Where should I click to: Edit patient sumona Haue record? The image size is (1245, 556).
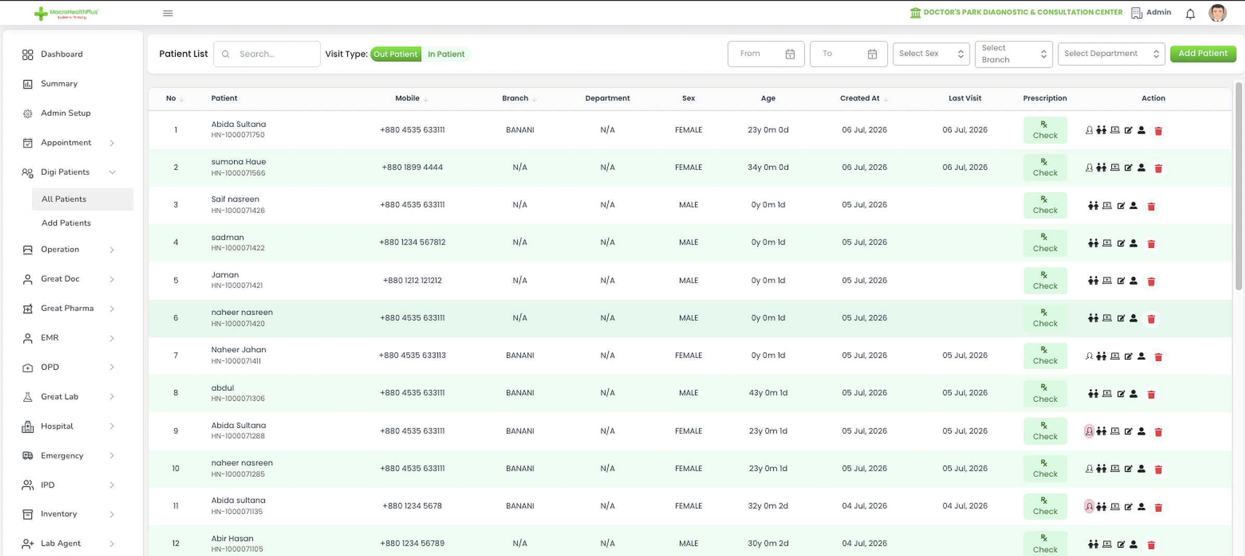1128,168
